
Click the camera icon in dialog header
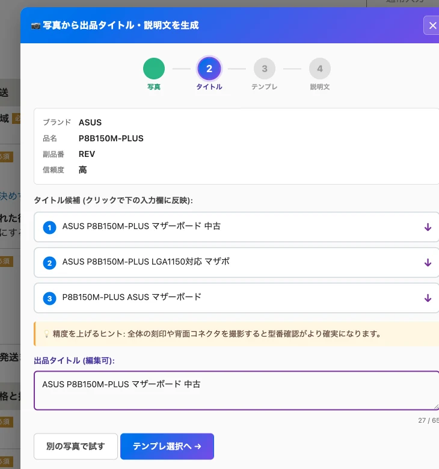35,26
